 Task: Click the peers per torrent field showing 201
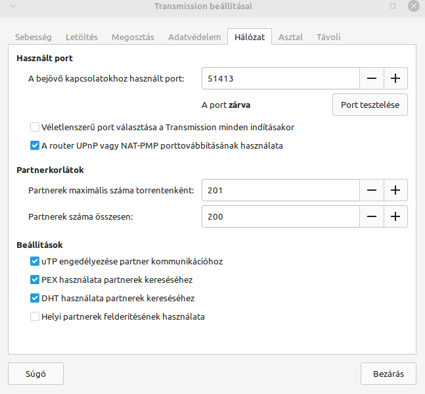(x=280, y=190)
